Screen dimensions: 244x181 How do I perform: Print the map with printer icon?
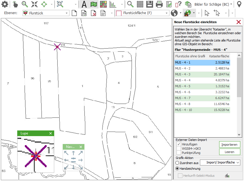coord(159,4)
